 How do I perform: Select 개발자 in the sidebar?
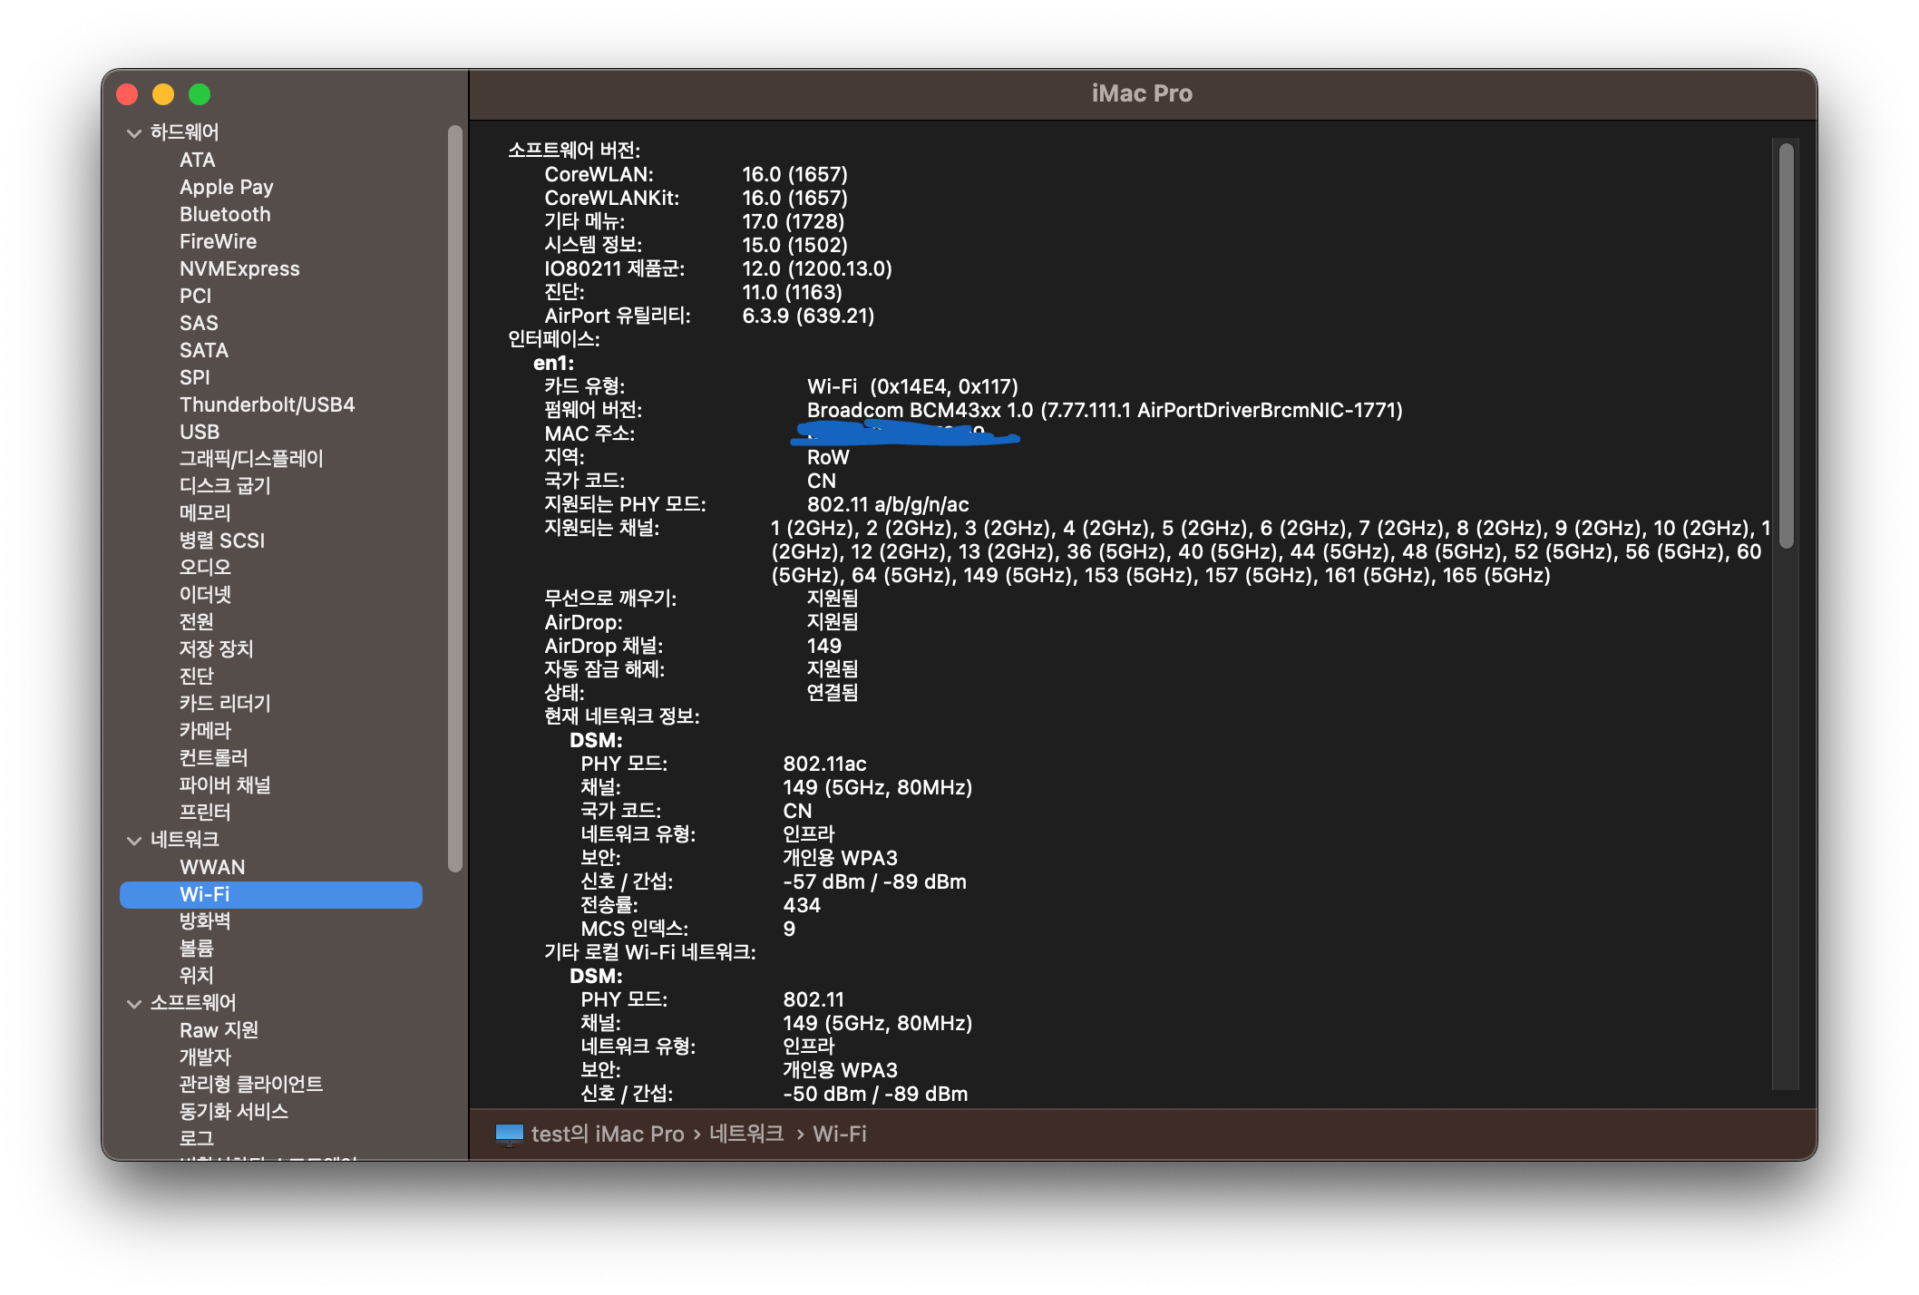(x=205, y=1057)
